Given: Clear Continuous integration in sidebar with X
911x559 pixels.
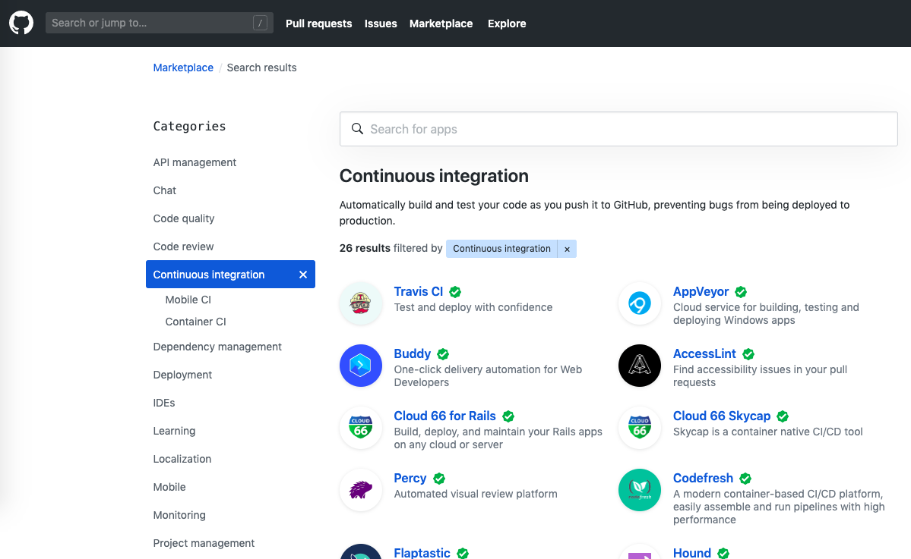Looking at the screenshot, I should pyautogui.click(x=302, y=275).
